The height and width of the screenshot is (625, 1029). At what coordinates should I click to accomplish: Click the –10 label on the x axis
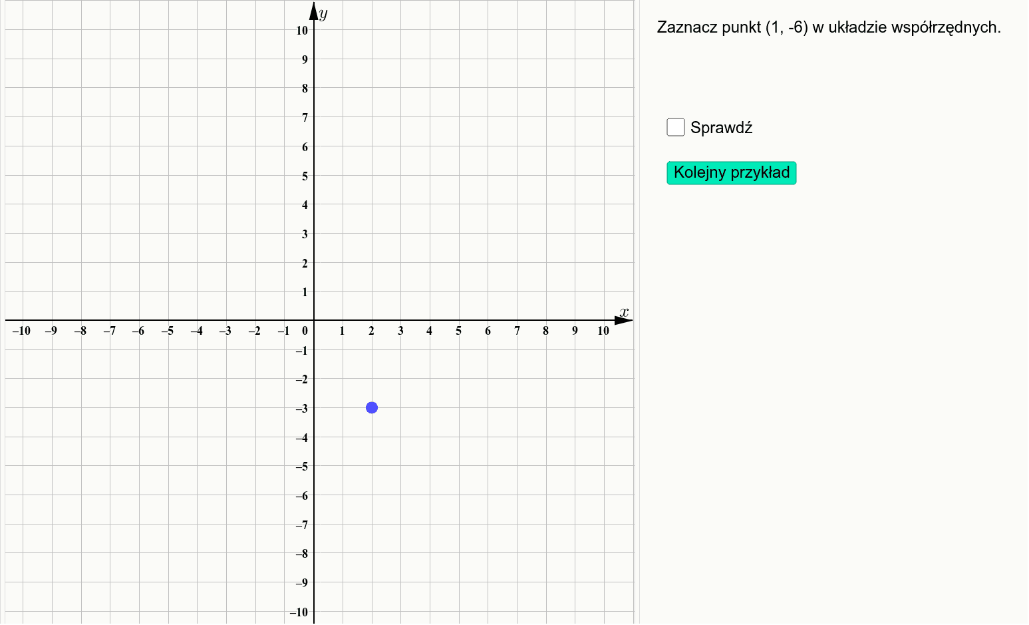pyautogui.click(x=21, y=331)
